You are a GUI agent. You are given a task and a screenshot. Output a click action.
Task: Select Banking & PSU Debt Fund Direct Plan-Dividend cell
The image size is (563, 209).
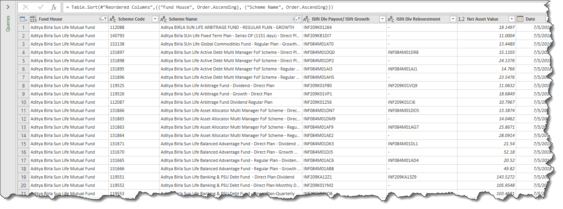pyautogui.click(x=231, y=177)
